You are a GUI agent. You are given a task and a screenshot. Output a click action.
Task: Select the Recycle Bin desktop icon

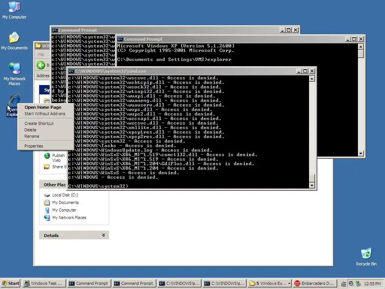(x=366, y=257)
